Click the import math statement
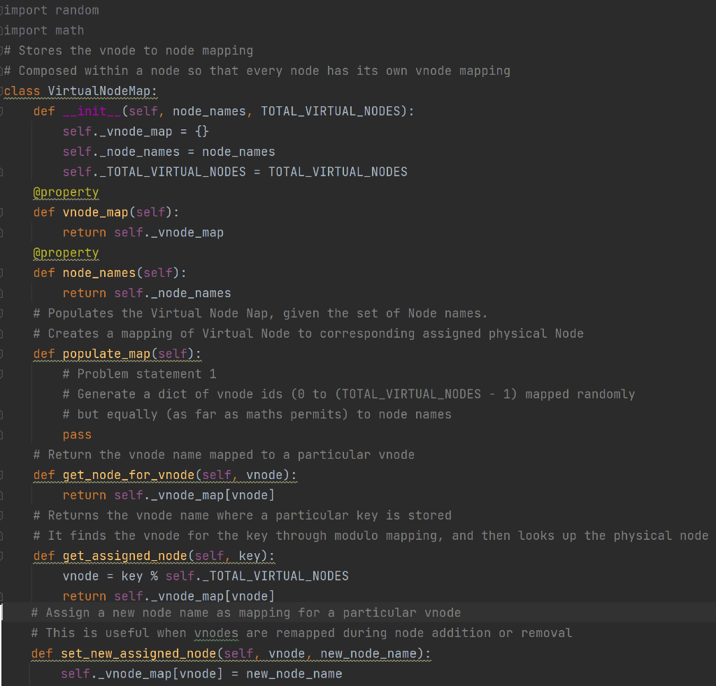This screenshot has height=686, width=716. tap(43, 30)
